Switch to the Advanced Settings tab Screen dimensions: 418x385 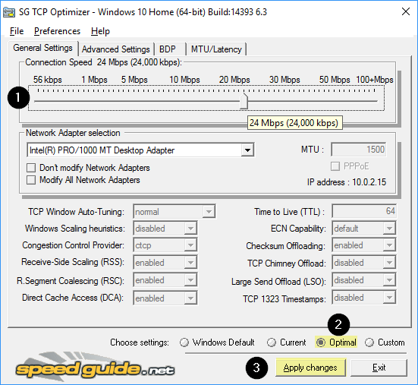pos(116,49)
